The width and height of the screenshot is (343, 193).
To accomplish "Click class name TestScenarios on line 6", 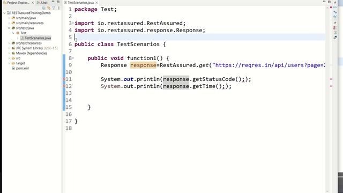I will [x=138, y=44].
